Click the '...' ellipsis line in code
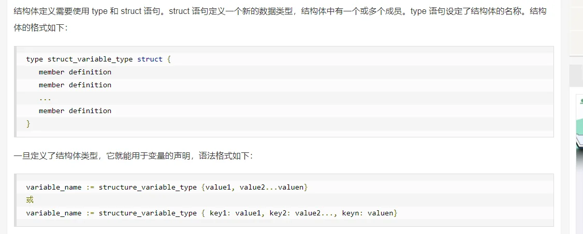Viewport: 583px width, 234px height. [45, 98]
